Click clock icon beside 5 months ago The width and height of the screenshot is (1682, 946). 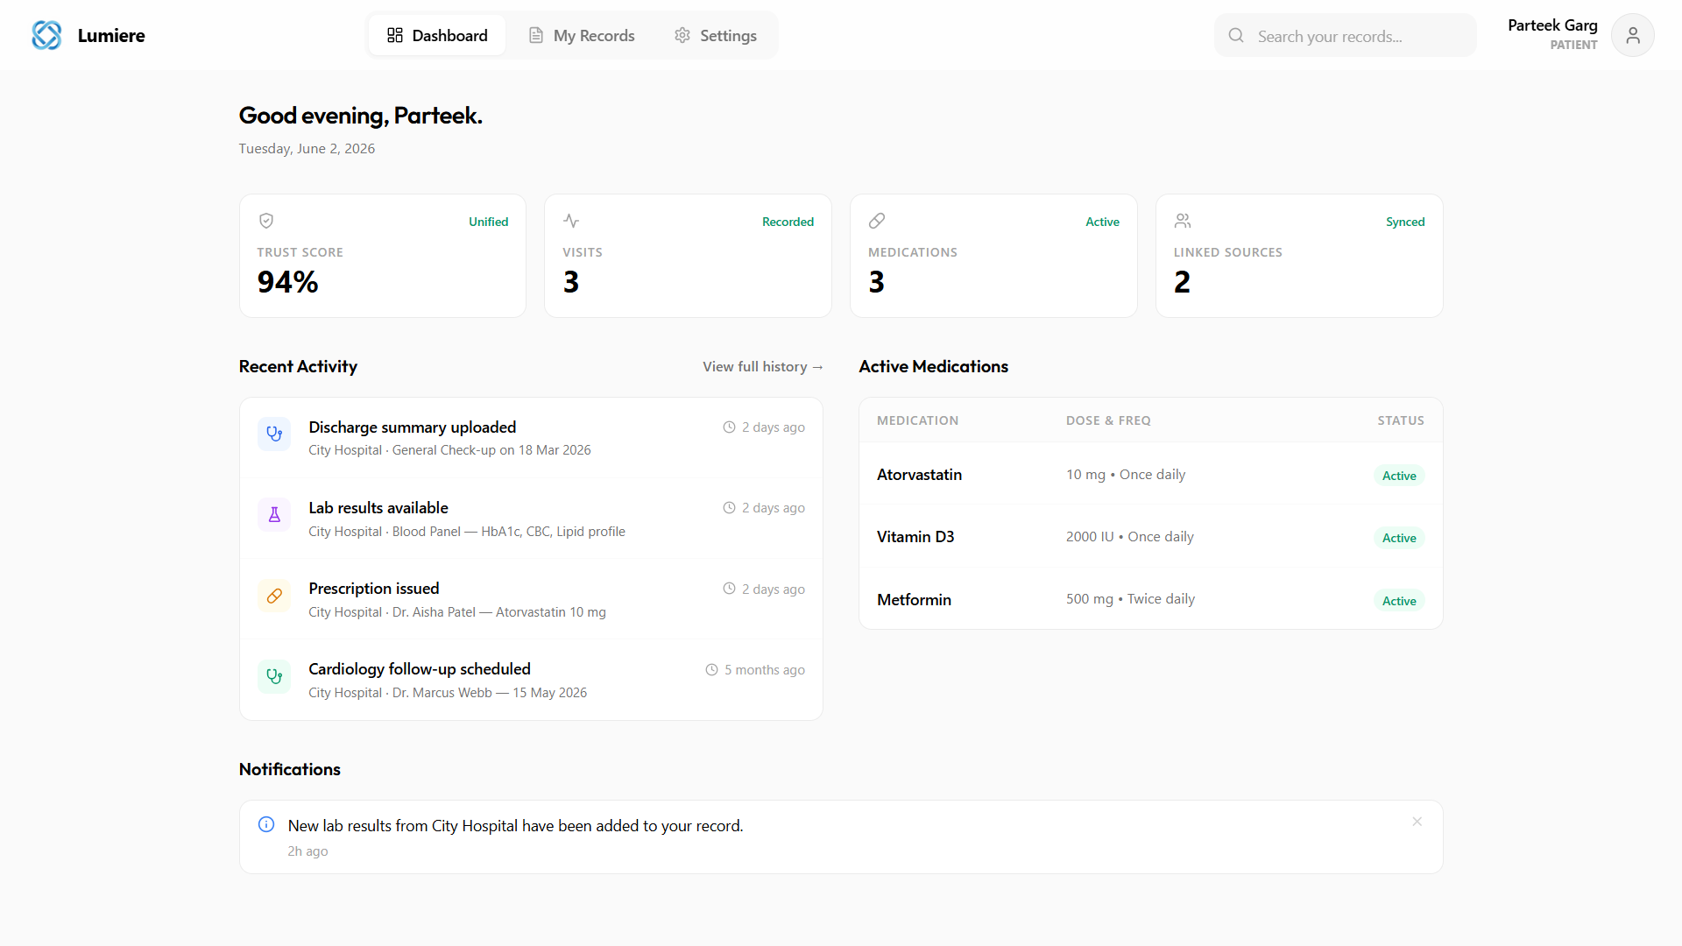click(711, 669)
